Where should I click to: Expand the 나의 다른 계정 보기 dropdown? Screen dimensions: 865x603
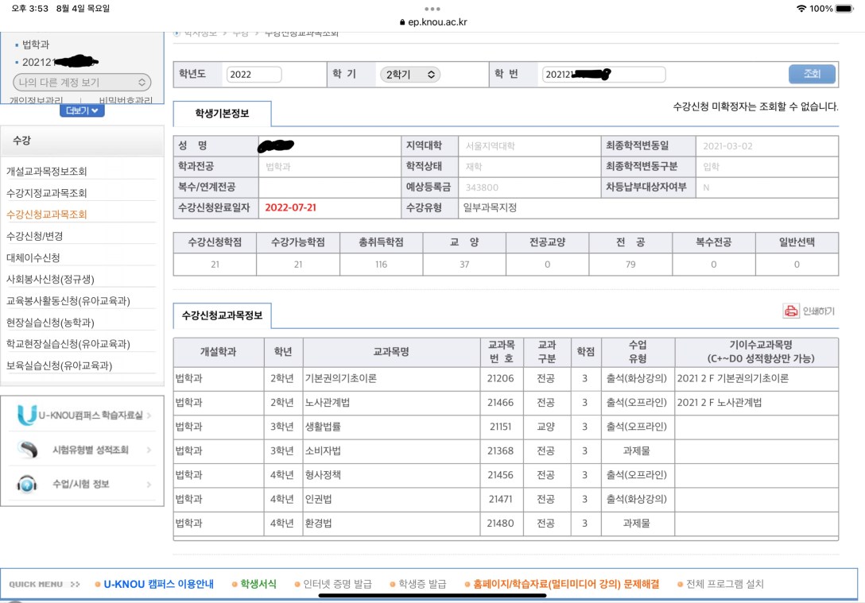point(82,83)
